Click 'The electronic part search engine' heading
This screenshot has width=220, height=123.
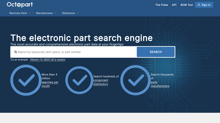pos(81,38)
